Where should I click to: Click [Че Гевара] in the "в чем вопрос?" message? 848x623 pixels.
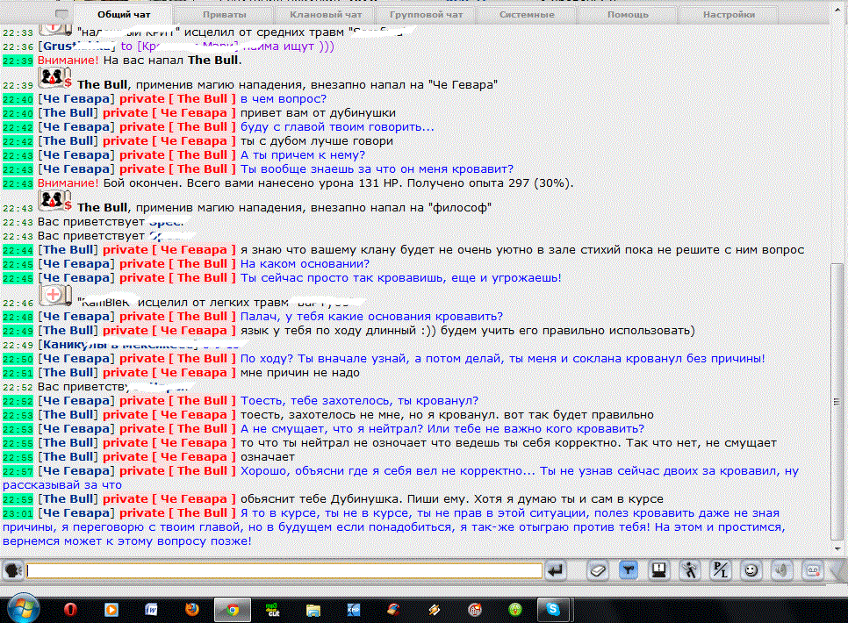click(x=76, y=99)
